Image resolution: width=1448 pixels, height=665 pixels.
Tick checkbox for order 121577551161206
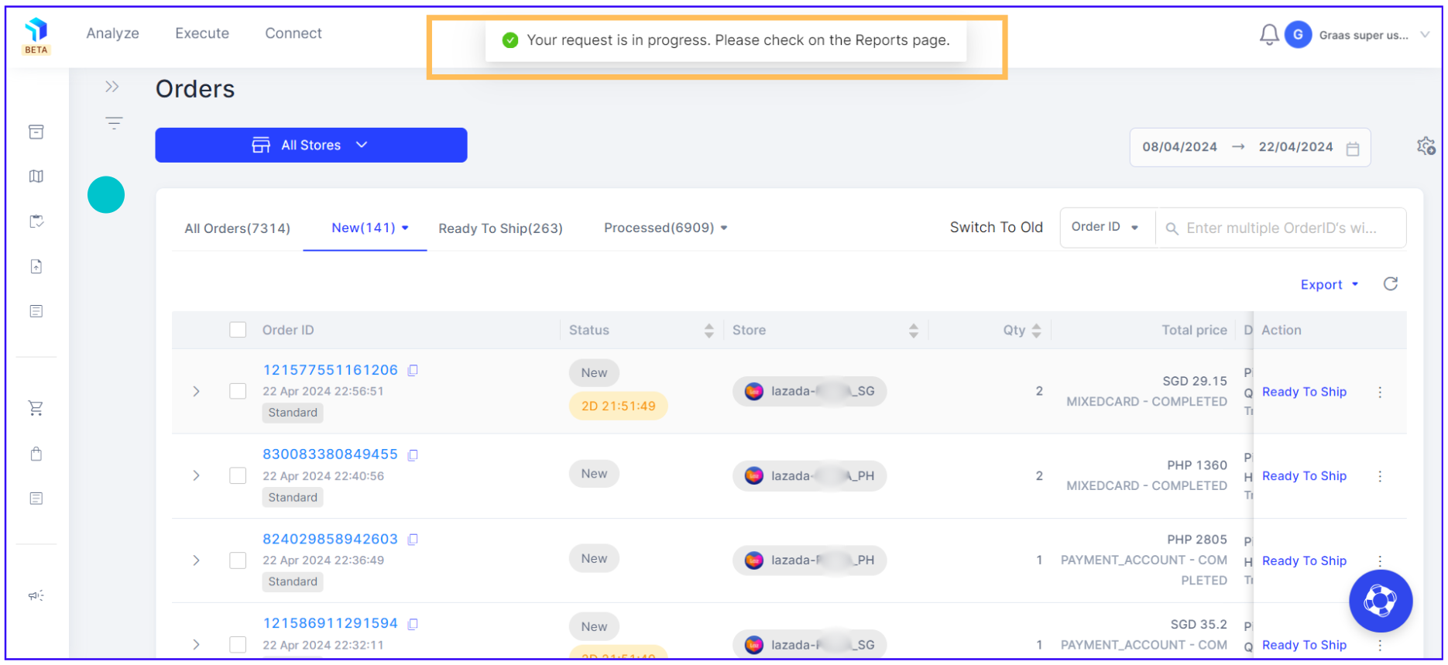tap(238, 391)
